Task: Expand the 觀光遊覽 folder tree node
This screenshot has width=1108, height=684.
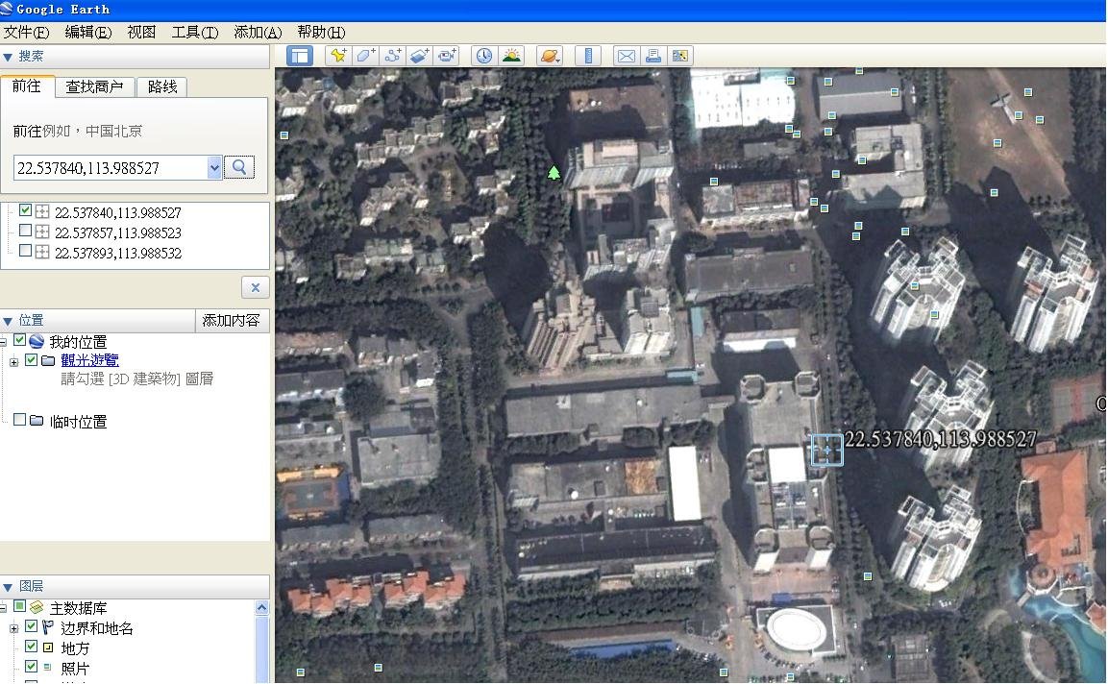Action: 13,361
